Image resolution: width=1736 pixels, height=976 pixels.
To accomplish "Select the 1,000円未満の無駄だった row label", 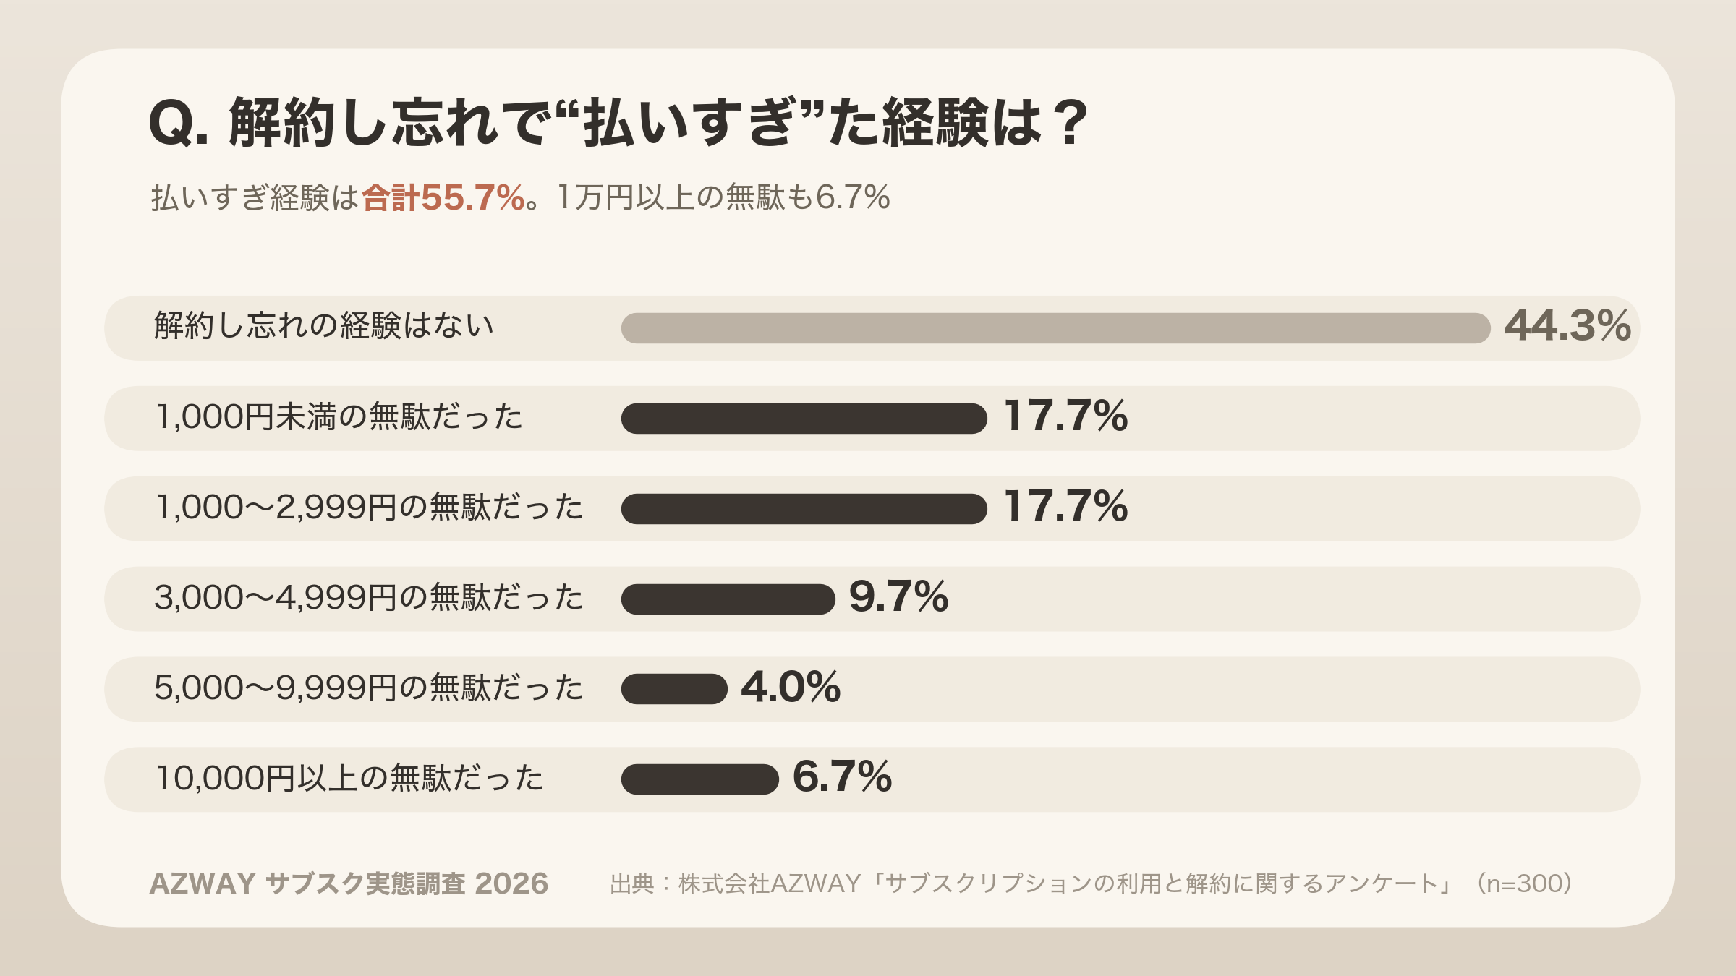I will click(x=339, y=417).
